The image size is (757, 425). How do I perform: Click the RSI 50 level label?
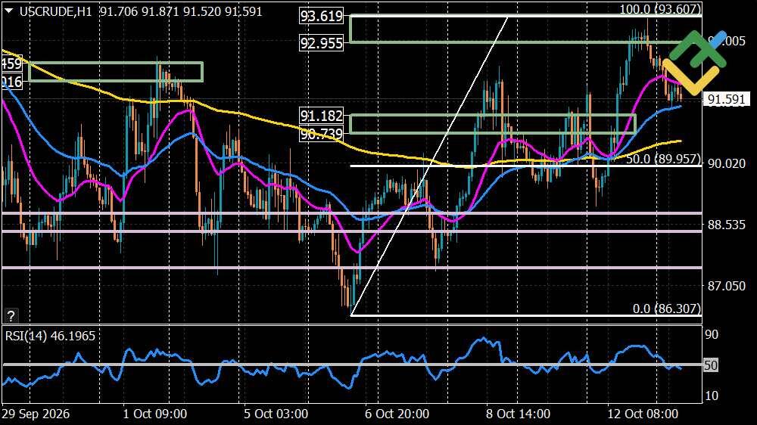(x=711, y=365)
